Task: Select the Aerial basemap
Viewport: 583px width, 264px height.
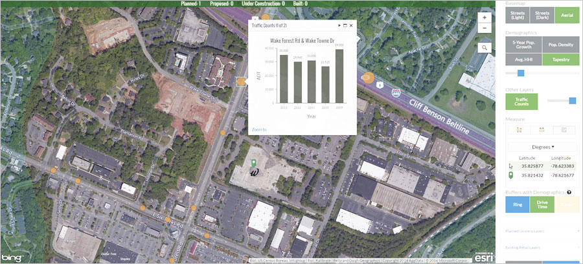Action: pos(567,16)
